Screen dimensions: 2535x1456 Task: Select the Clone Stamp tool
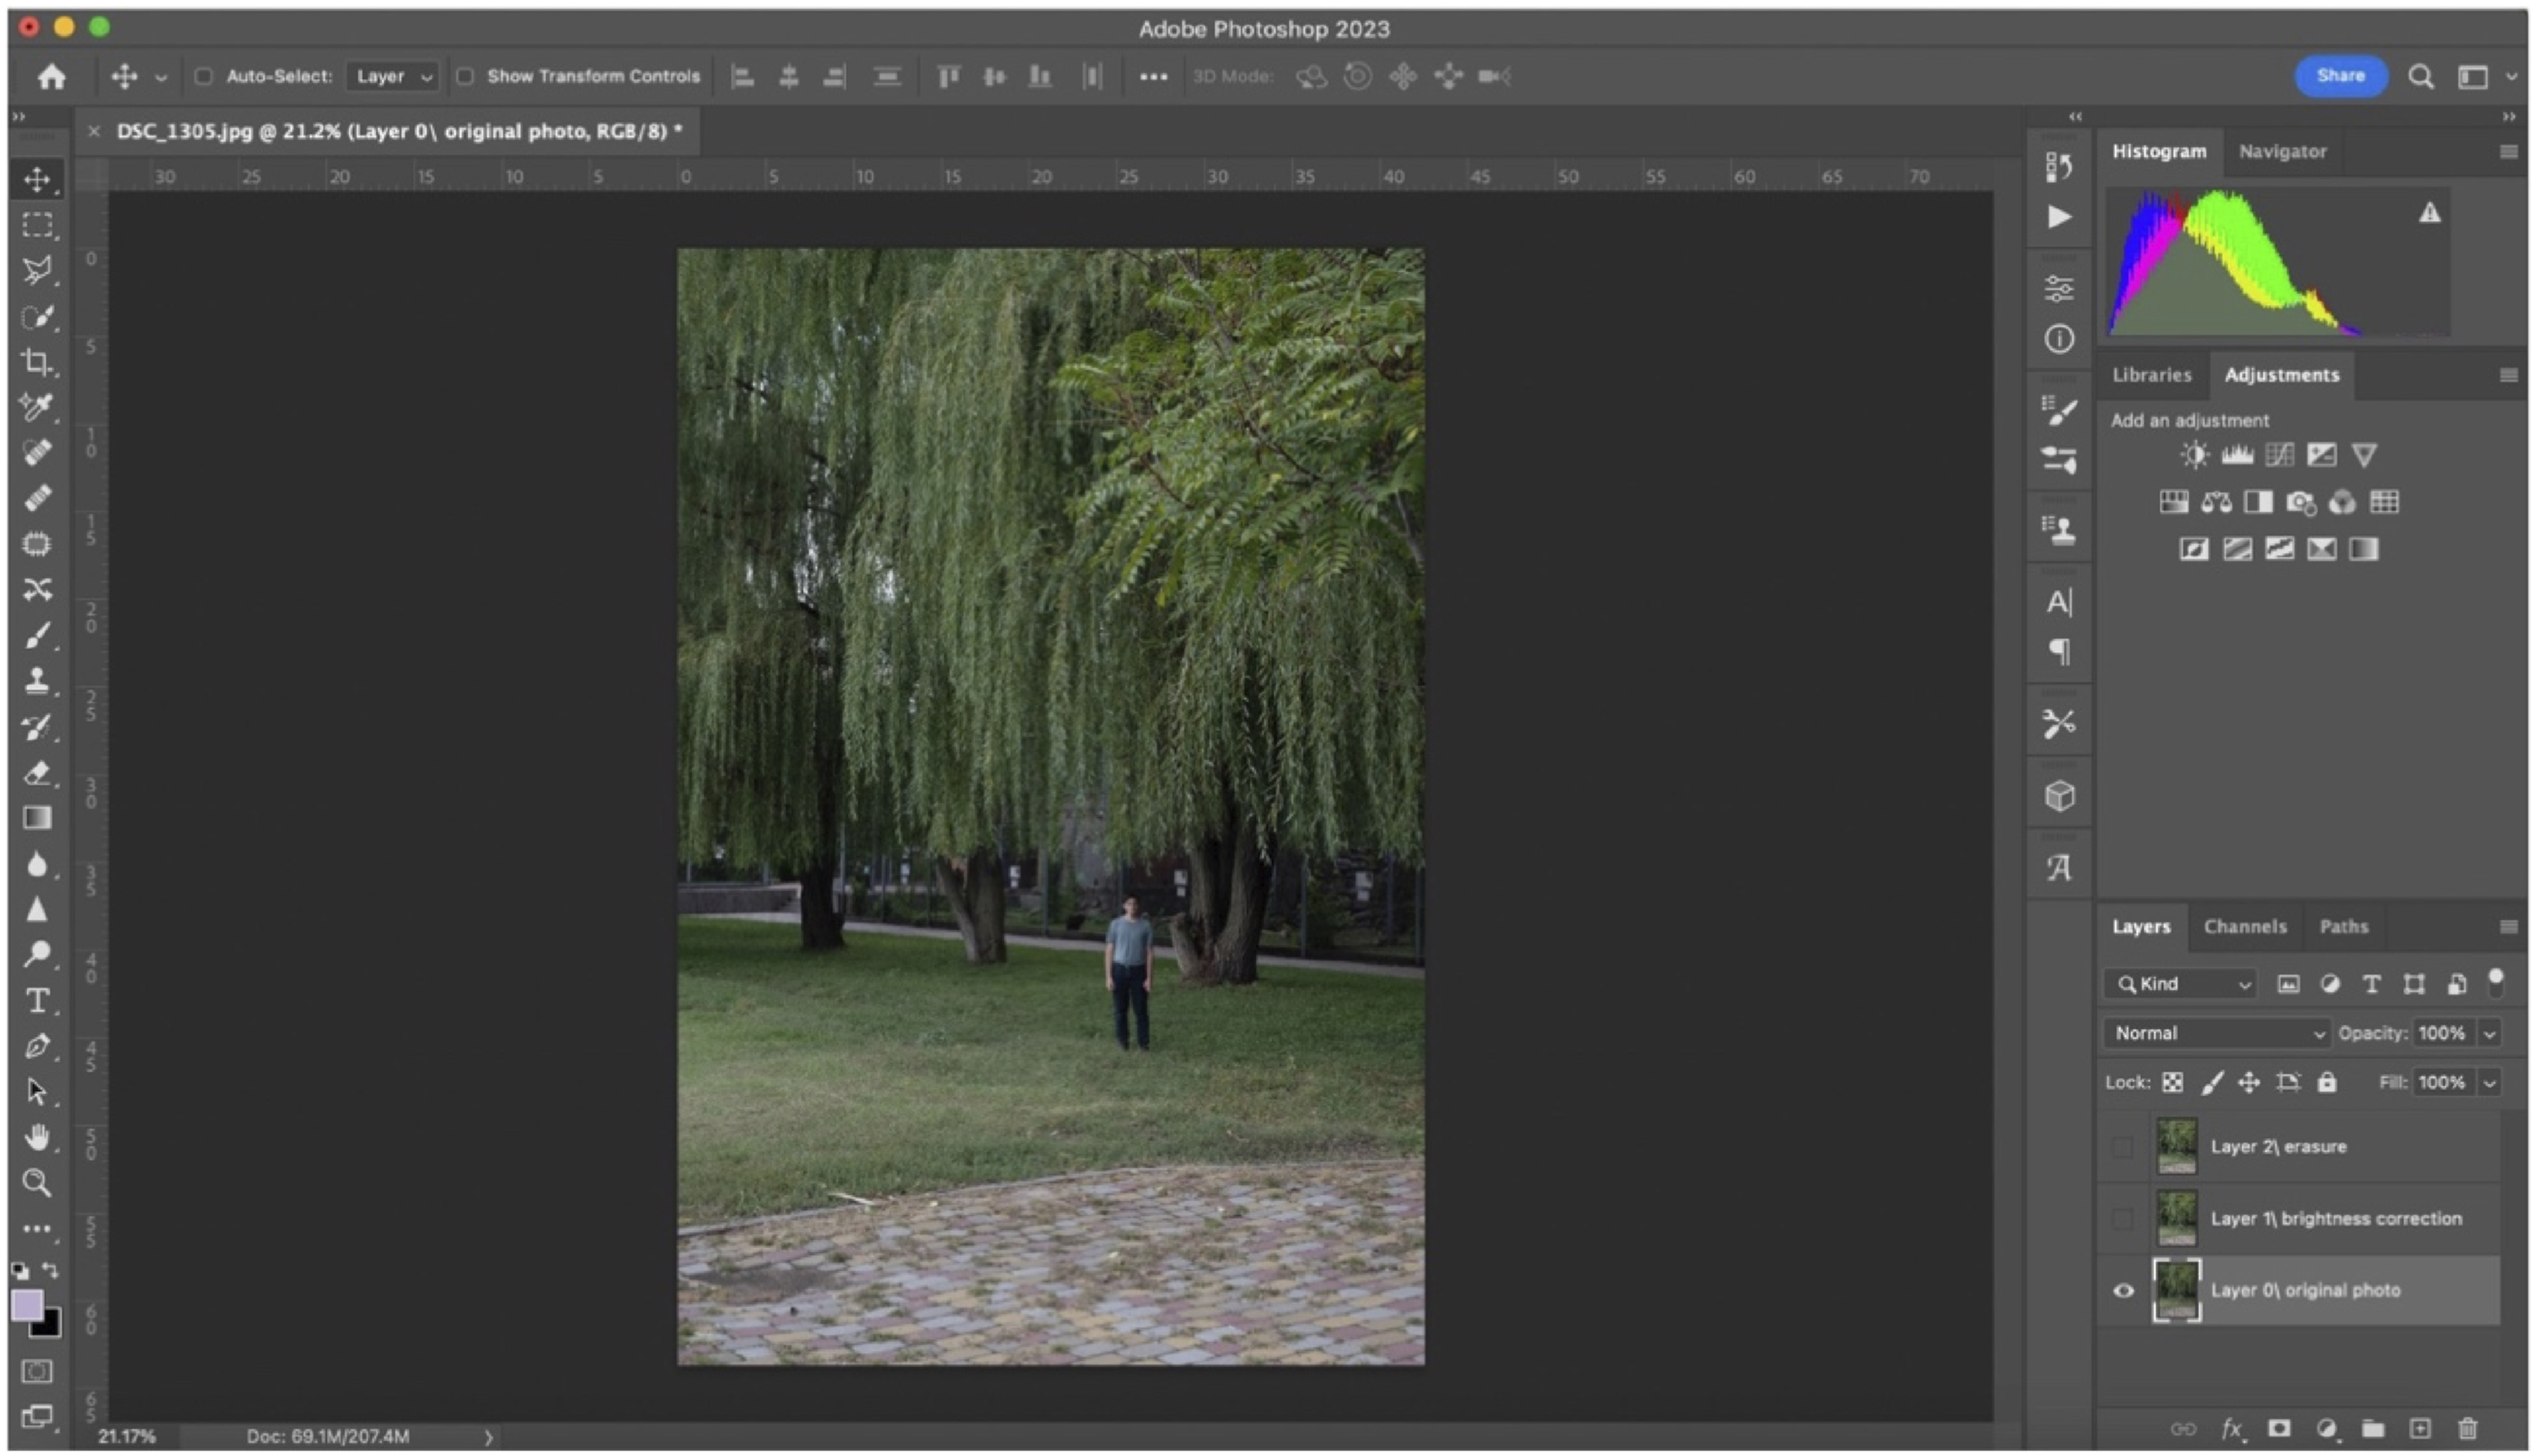click(37, 681)
